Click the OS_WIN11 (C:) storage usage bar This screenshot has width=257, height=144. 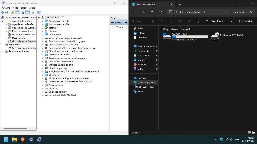coord(190,37)
